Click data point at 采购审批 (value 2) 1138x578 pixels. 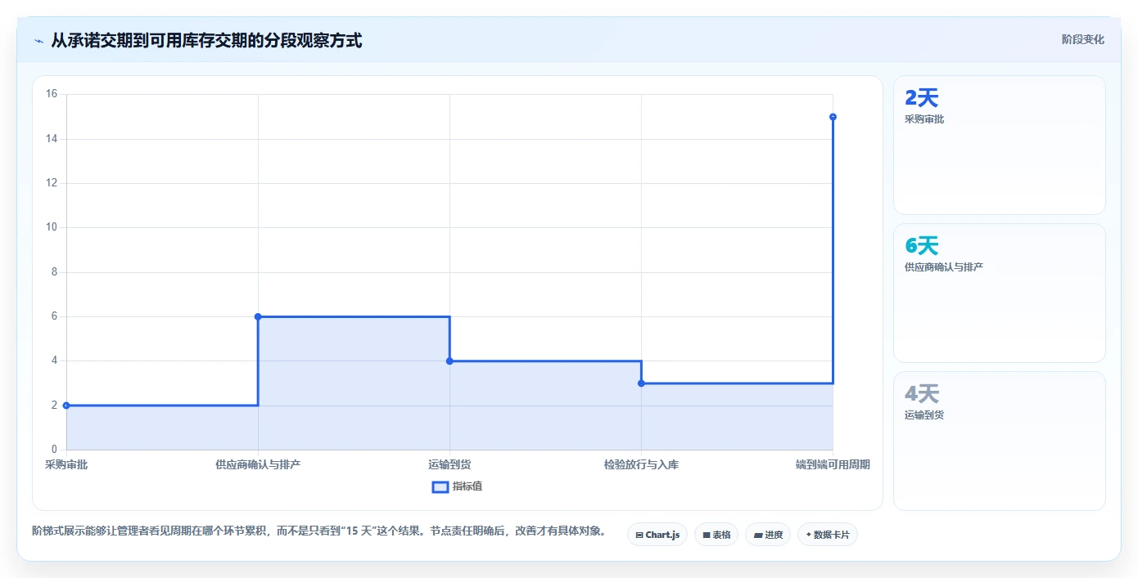pos(66,405)
